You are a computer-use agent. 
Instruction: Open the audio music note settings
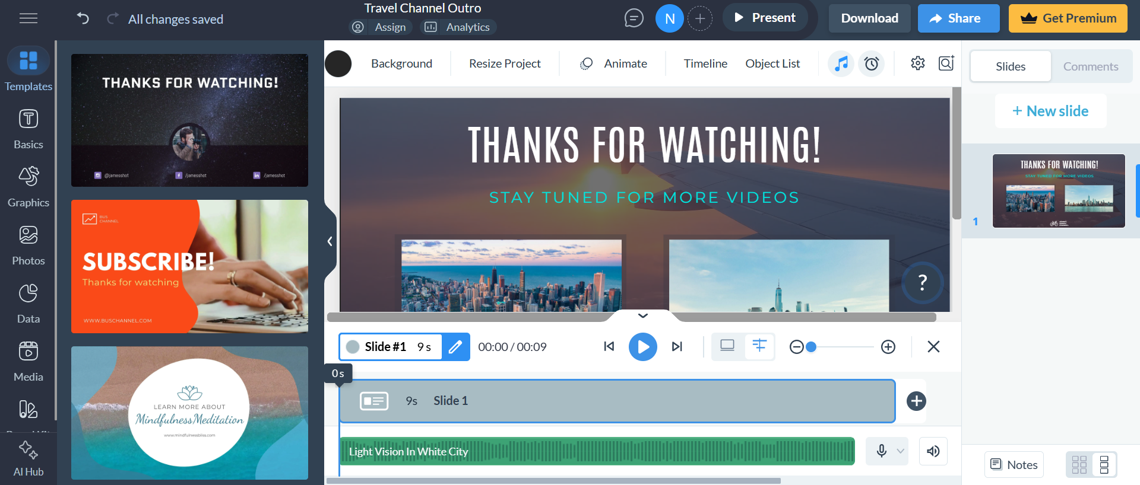(x=841, y=63)
